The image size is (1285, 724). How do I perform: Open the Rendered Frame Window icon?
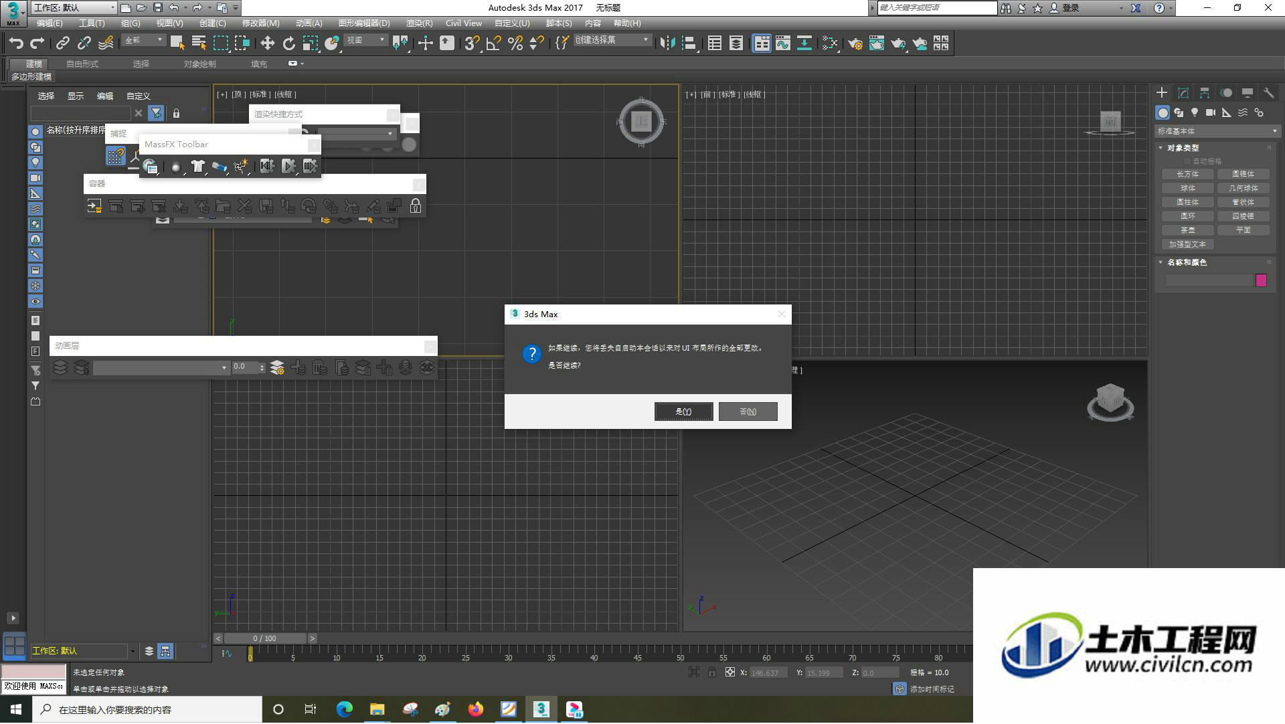point(876,43)
